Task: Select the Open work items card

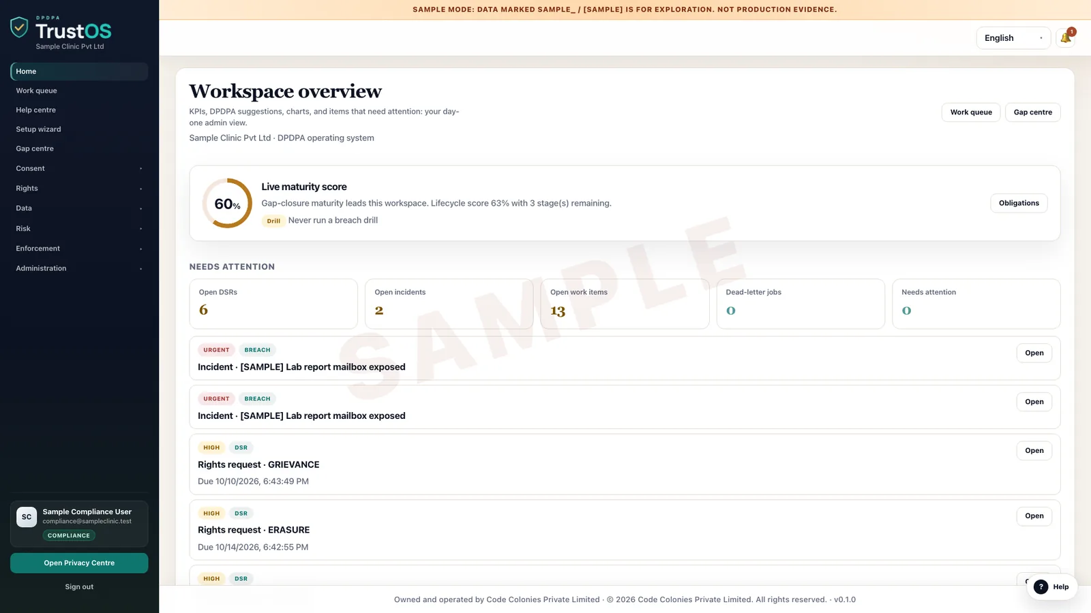Action: (625, 304)
